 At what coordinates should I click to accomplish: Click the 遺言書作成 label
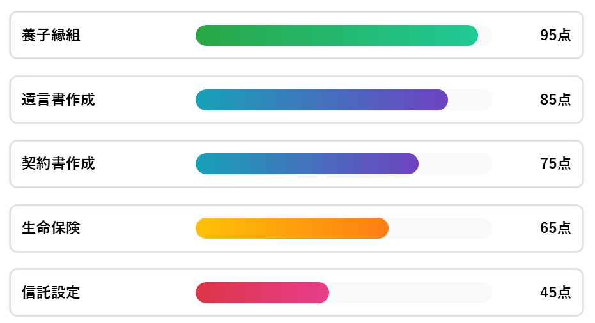(x=58, y=100)
